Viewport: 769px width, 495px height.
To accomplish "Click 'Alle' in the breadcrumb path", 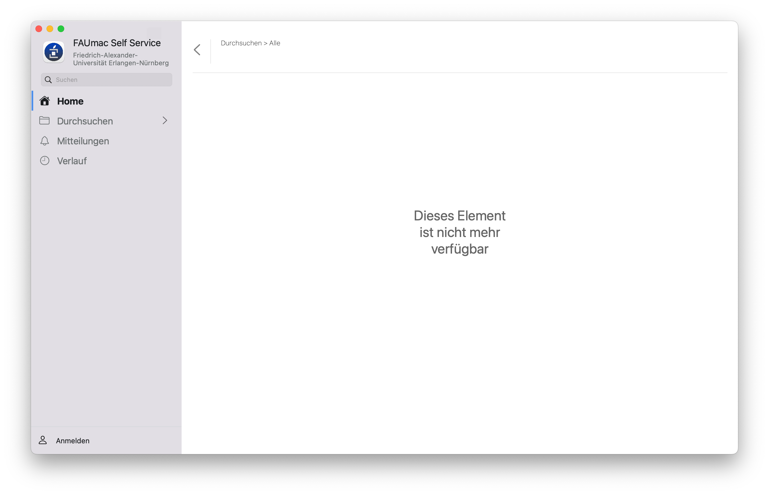I will (274, 43).
